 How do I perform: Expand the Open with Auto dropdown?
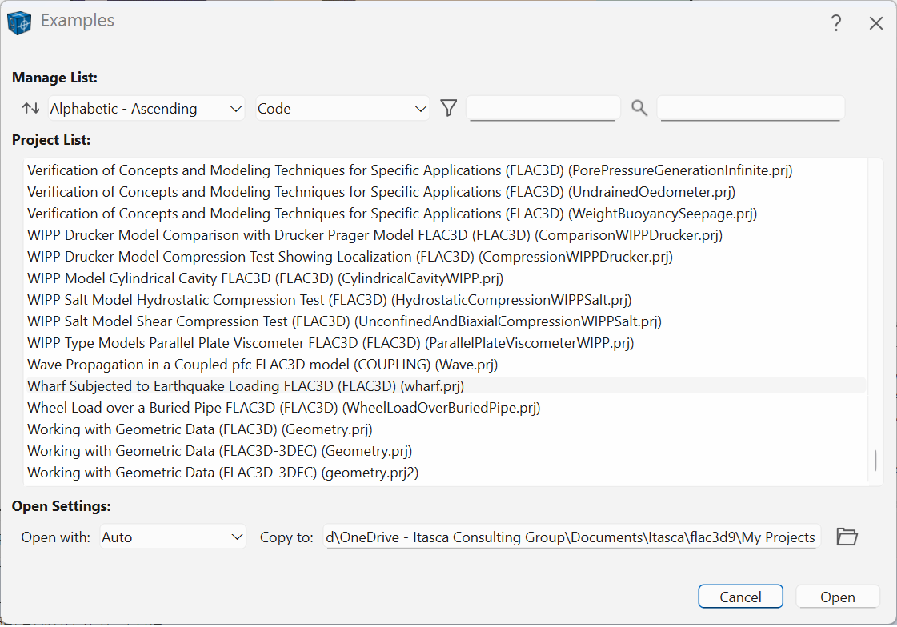coord(173,537)
